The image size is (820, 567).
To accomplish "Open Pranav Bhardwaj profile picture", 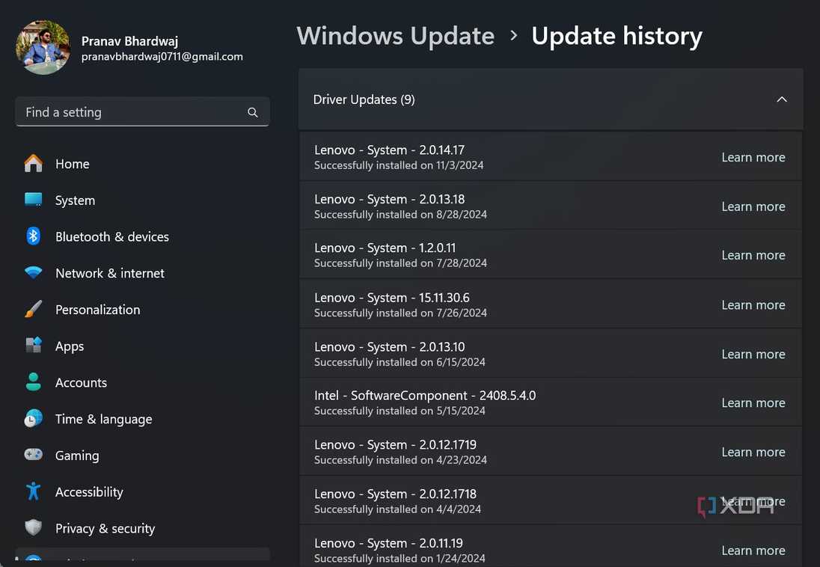I will 43,48.
